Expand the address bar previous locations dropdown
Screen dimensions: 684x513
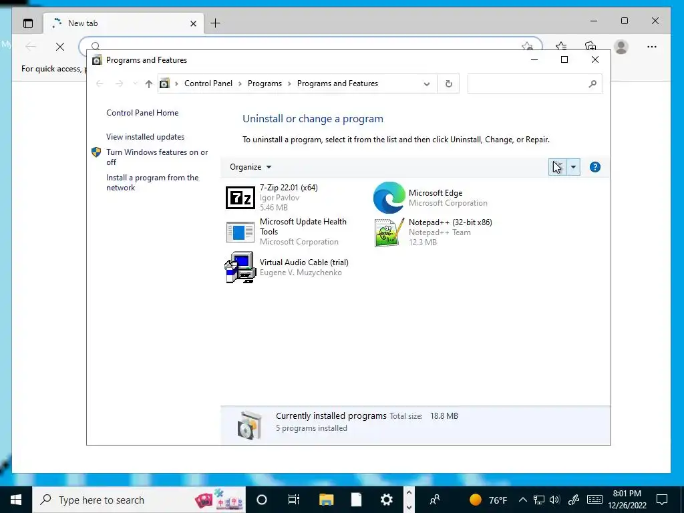[x=427, y=83]
